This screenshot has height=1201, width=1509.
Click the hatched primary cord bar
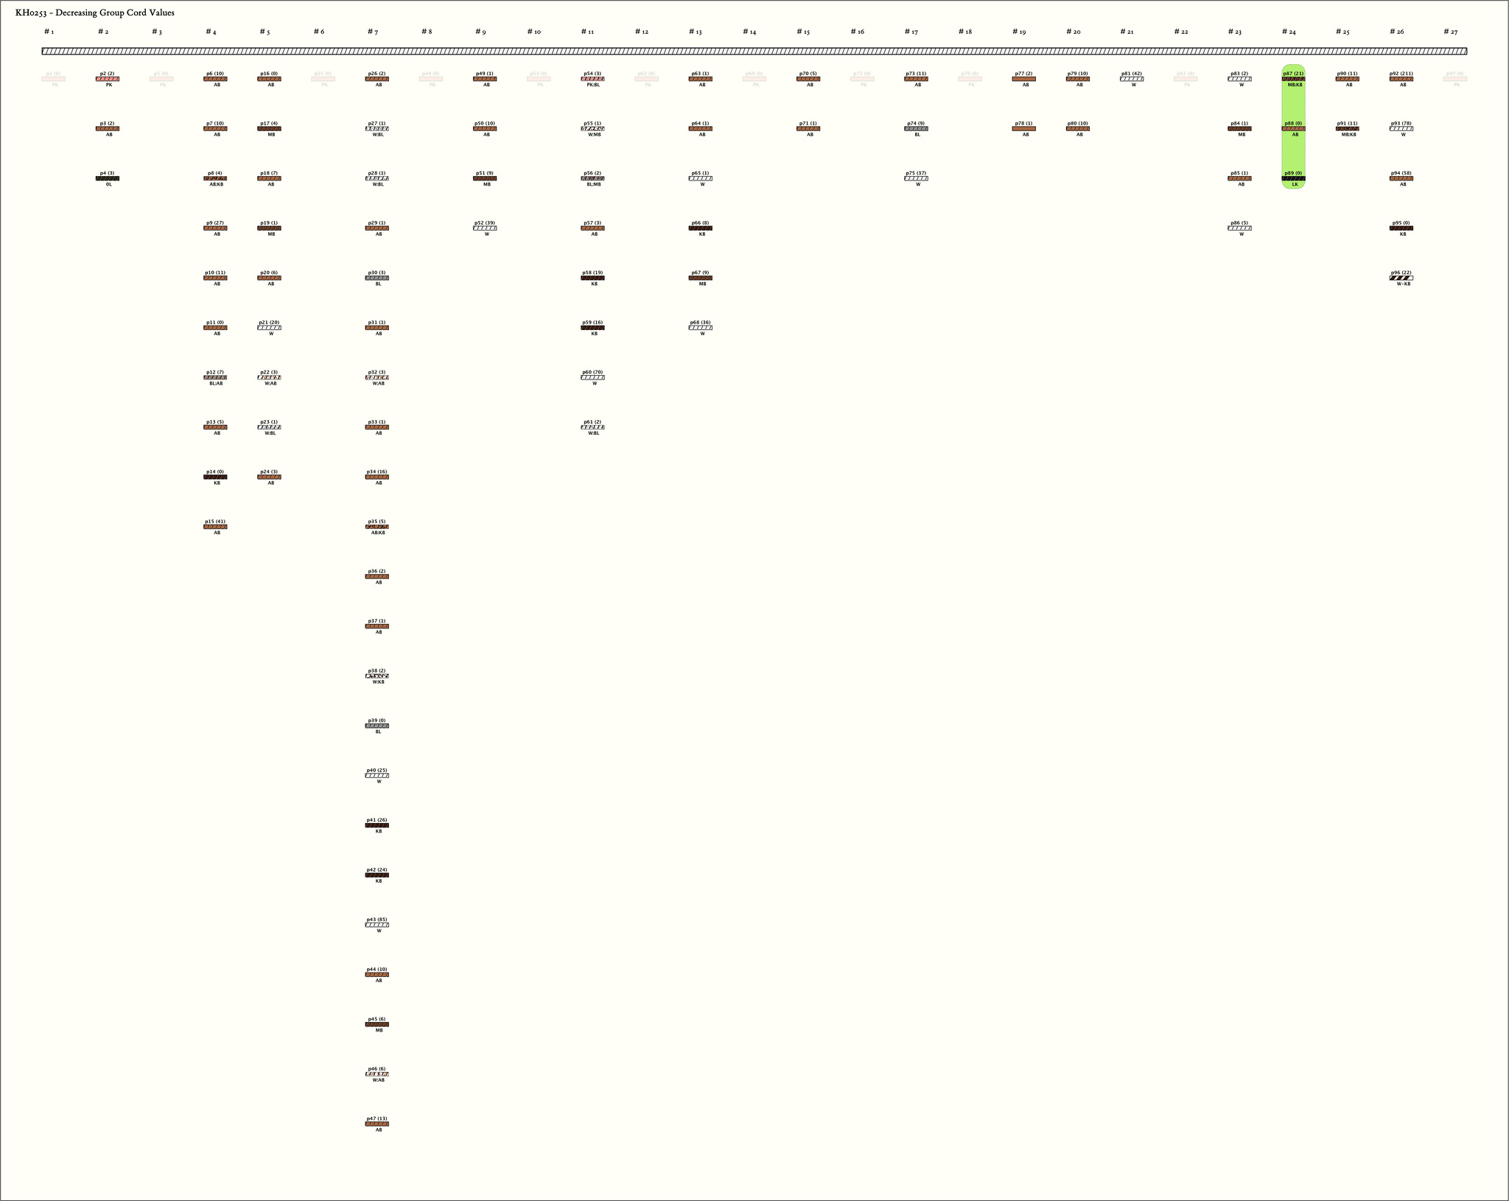pos(754,52)
